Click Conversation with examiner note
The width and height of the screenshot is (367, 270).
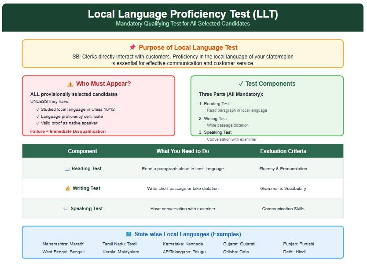[x=232, y=139]
